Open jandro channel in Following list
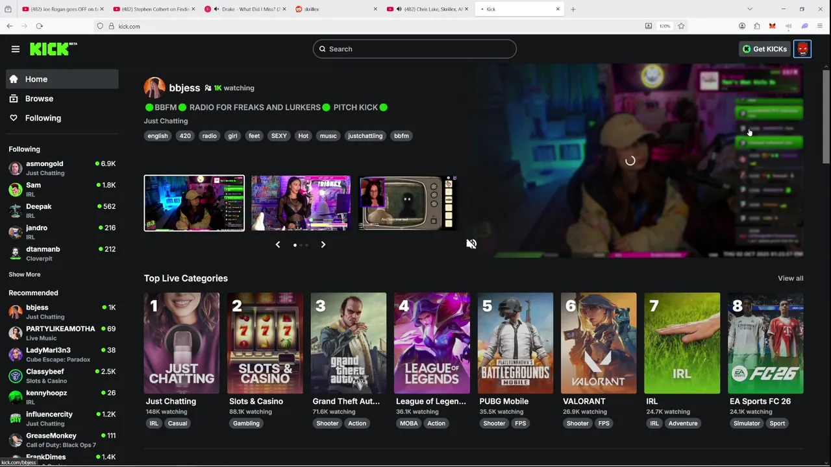This screenshot has width=831, height=467. click(x=62, y=232)
